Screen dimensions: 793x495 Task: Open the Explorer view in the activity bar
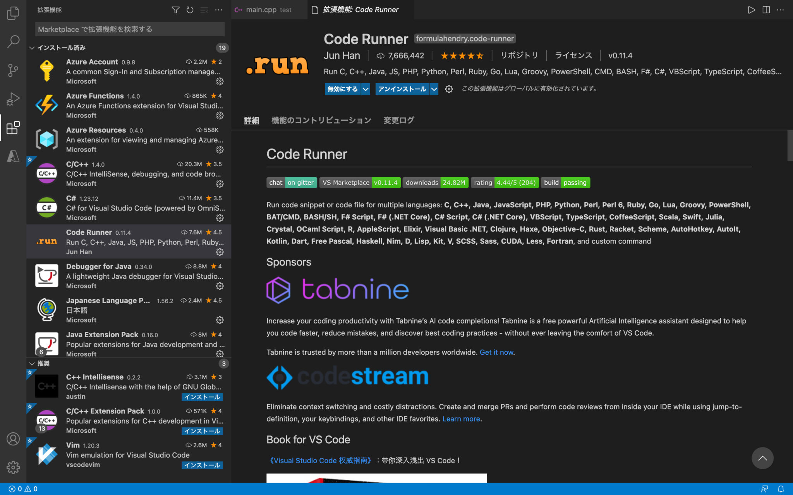(x=13, y=13)
